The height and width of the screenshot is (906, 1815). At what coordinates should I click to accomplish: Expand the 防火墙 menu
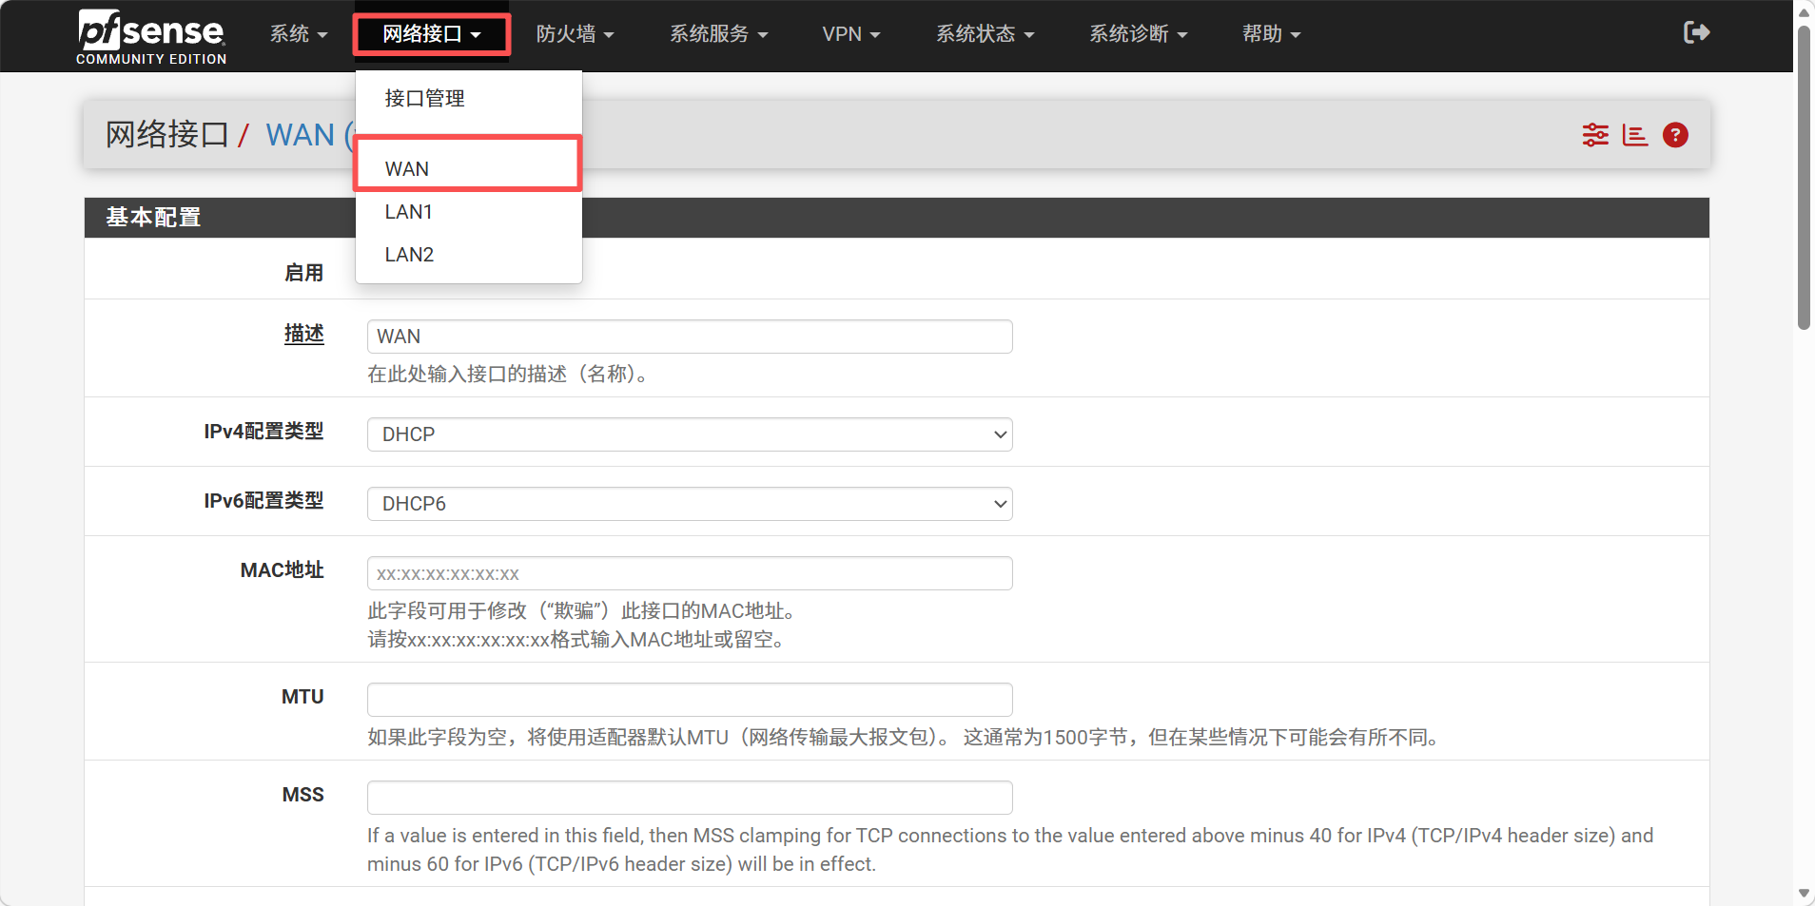[x=575, y=34]
